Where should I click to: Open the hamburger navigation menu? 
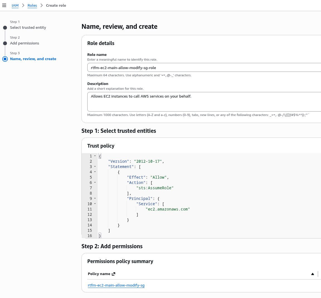[4, 5]
